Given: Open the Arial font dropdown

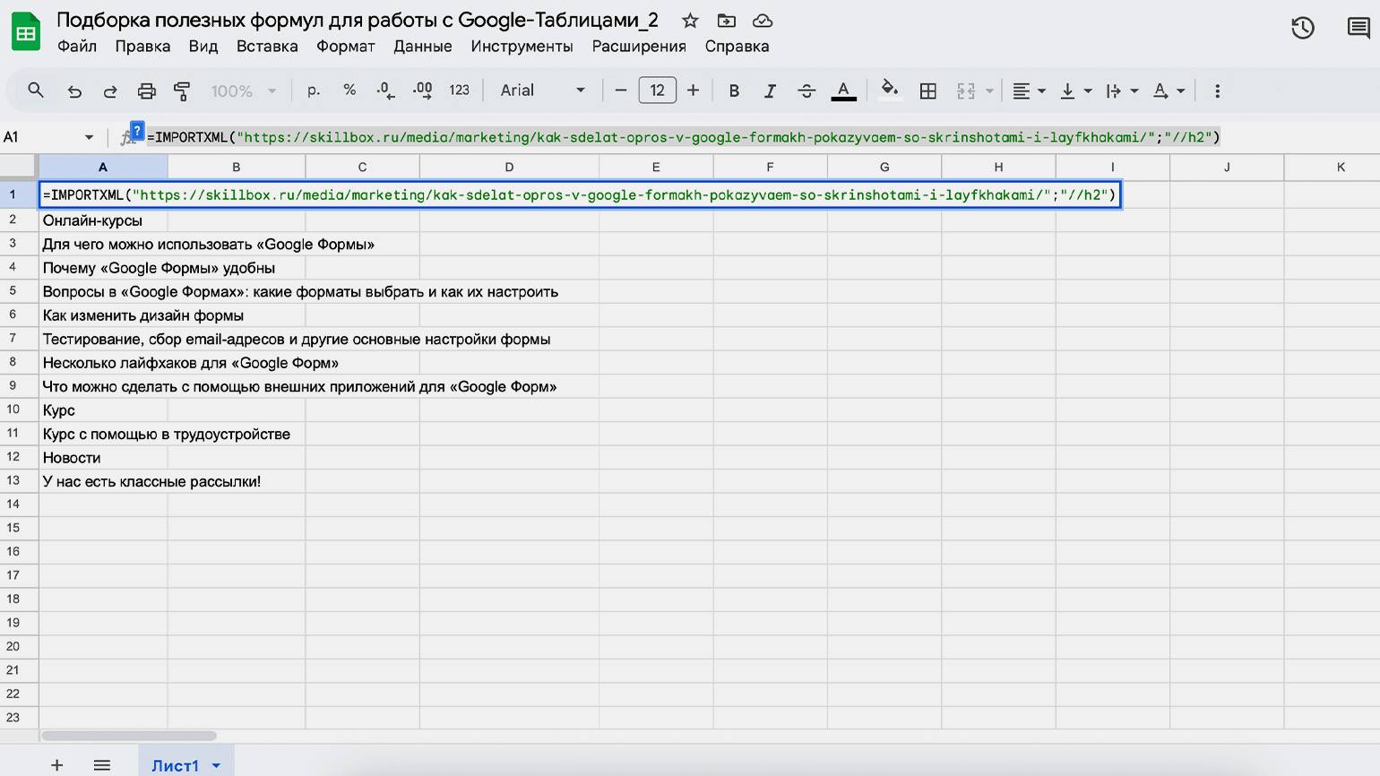Looking at the screenshot, I should (x=542, y=91).
